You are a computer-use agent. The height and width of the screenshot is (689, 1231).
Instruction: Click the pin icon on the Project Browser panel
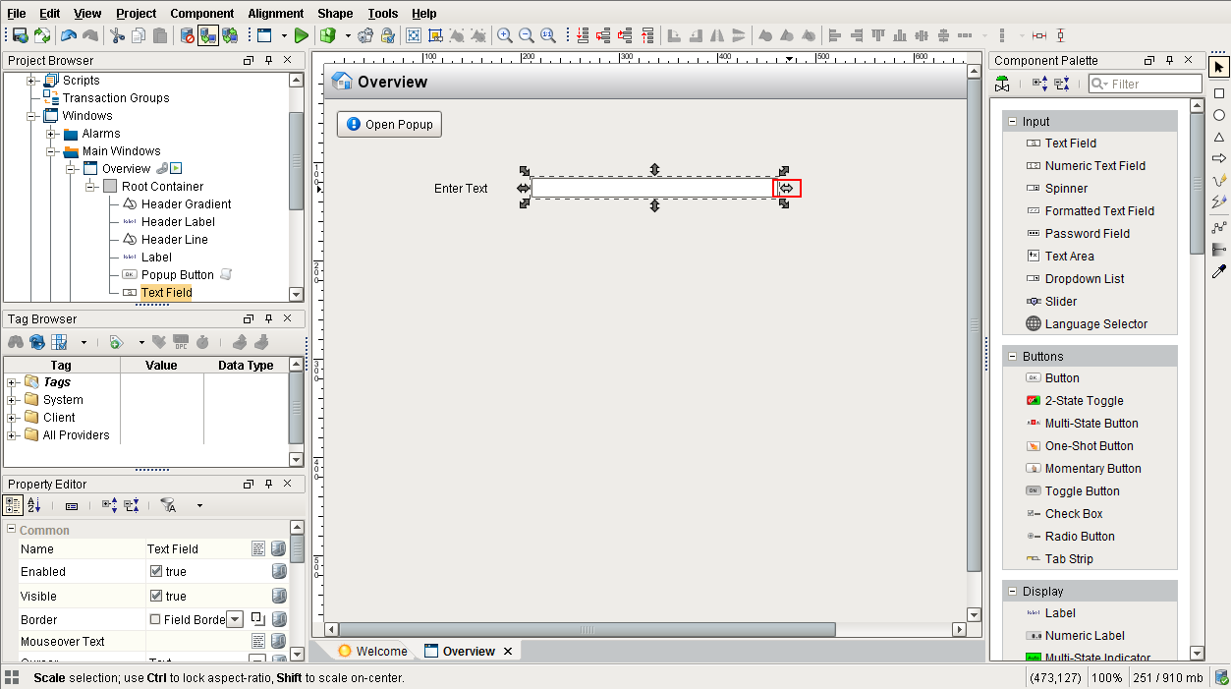click(x=267, y=60)
